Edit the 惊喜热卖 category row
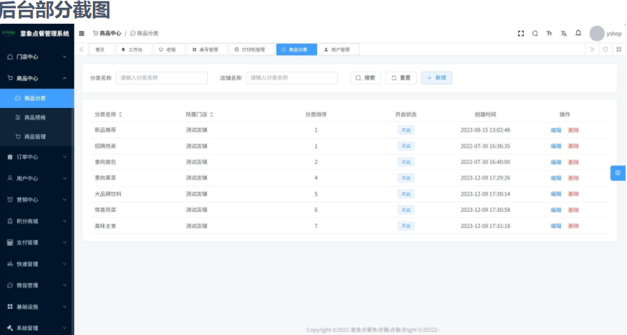This screenshot has width=627, height=335. tap(556, 210)
